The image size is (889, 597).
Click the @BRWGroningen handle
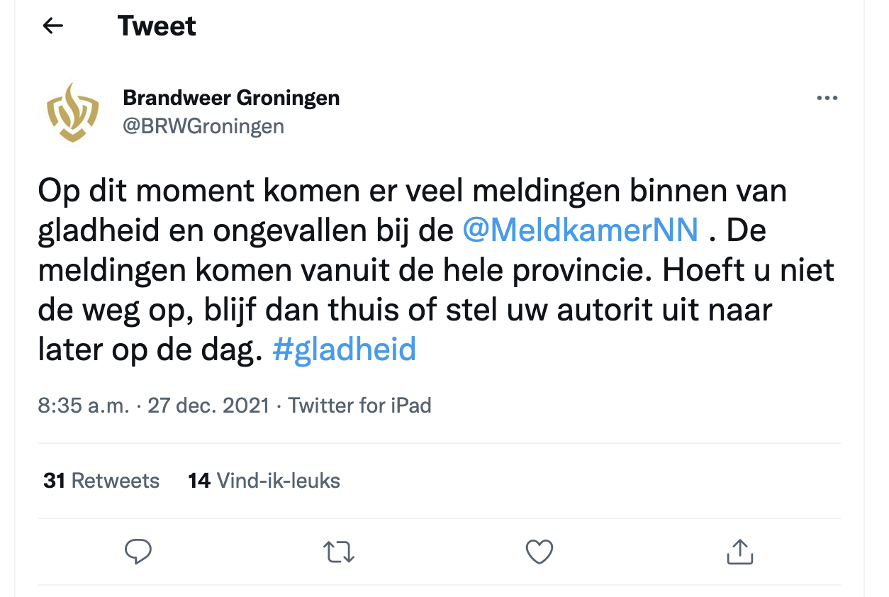tap(203, 126)
